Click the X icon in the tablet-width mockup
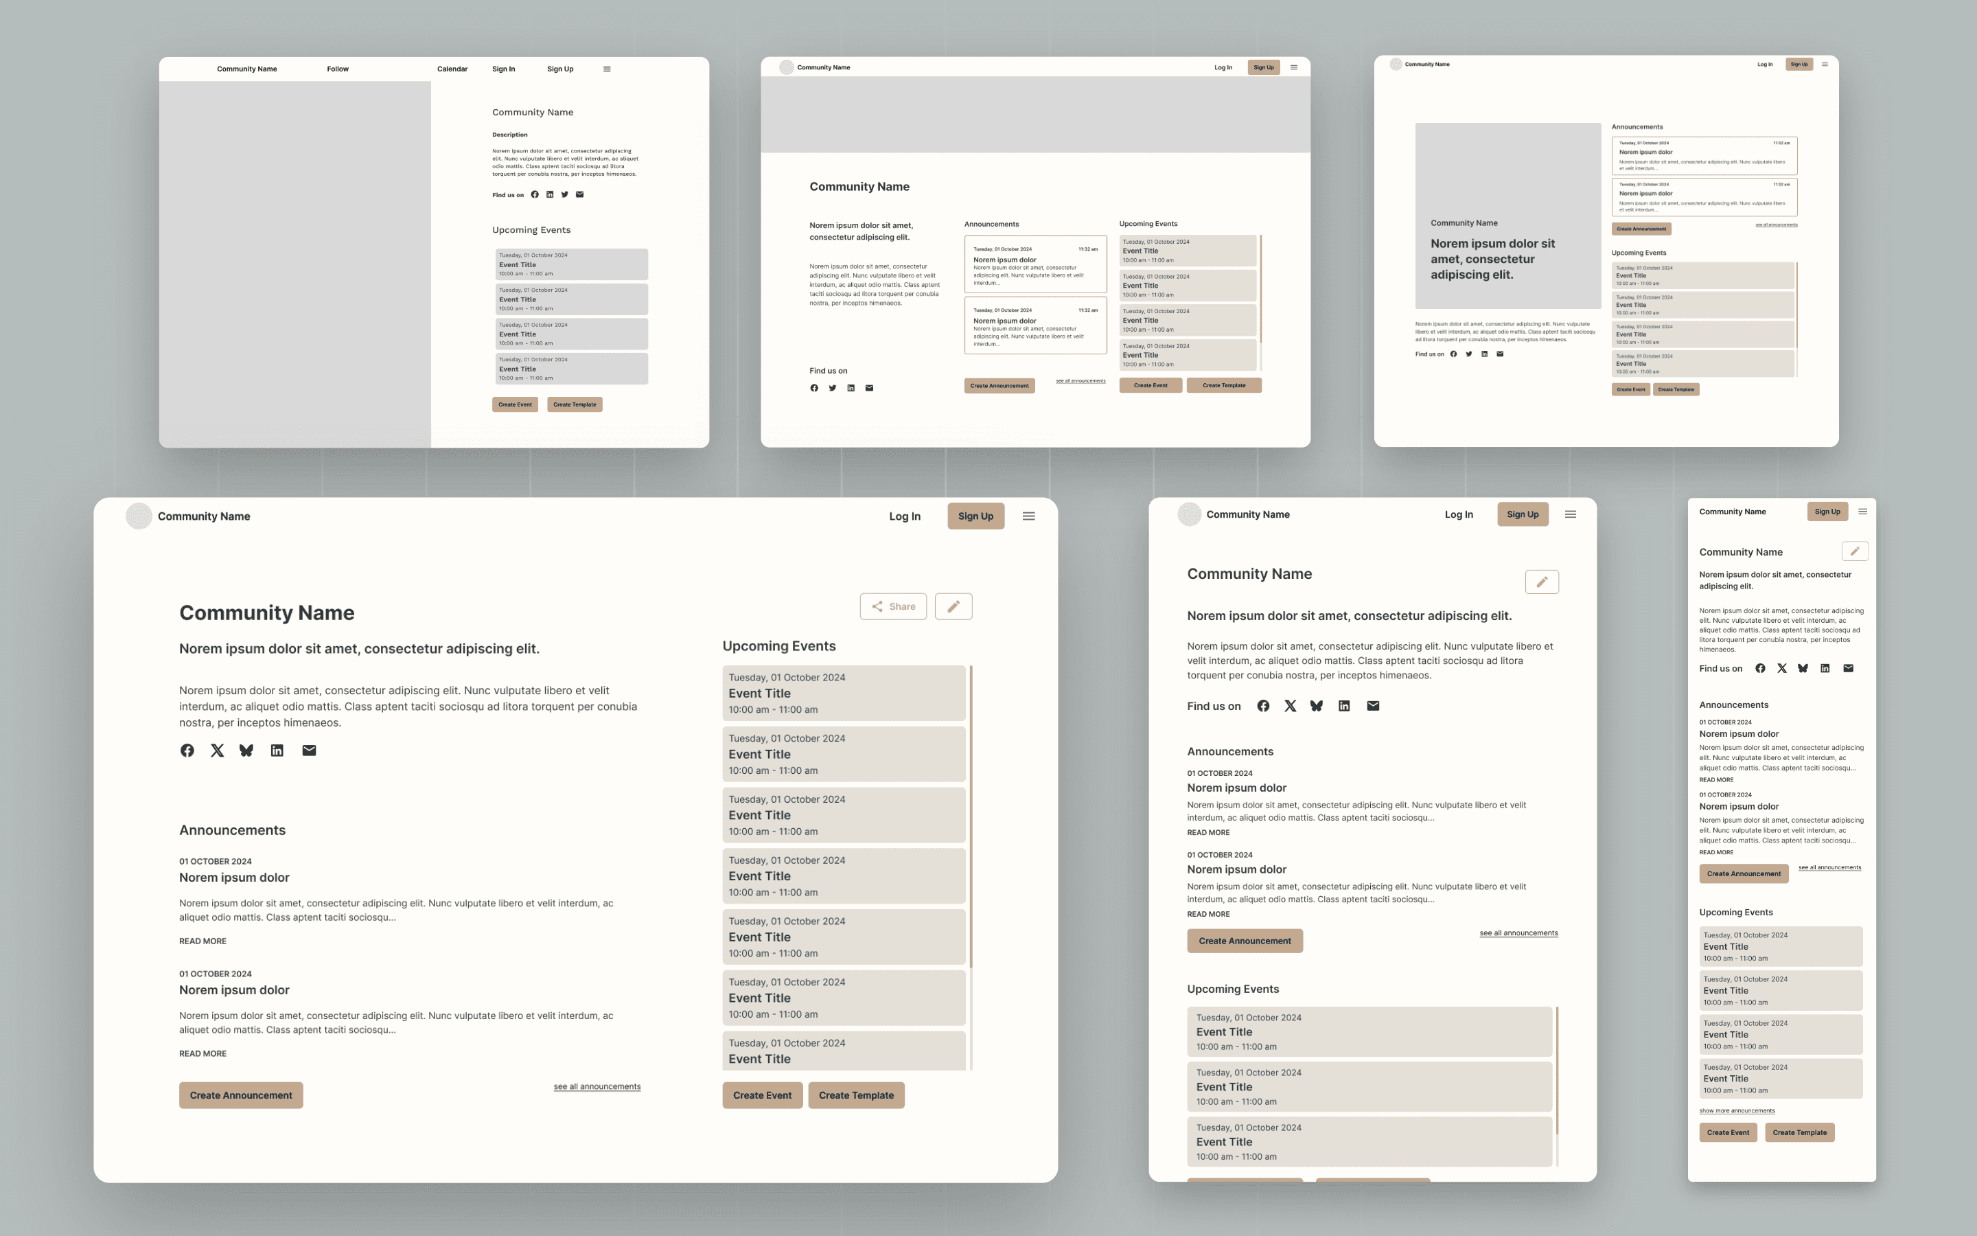This screenshot has width=1977, height=1236. coord(1290,707)
